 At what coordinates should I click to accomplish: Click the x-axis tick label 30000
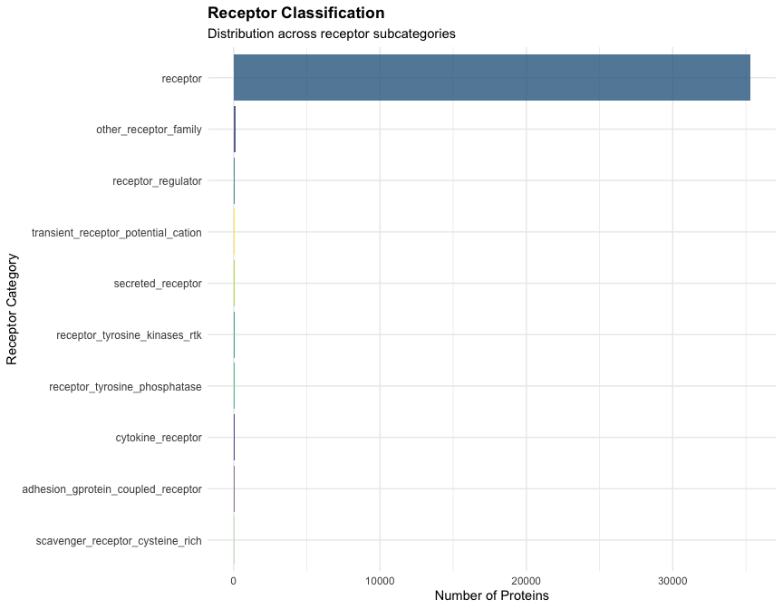[672, 581]
